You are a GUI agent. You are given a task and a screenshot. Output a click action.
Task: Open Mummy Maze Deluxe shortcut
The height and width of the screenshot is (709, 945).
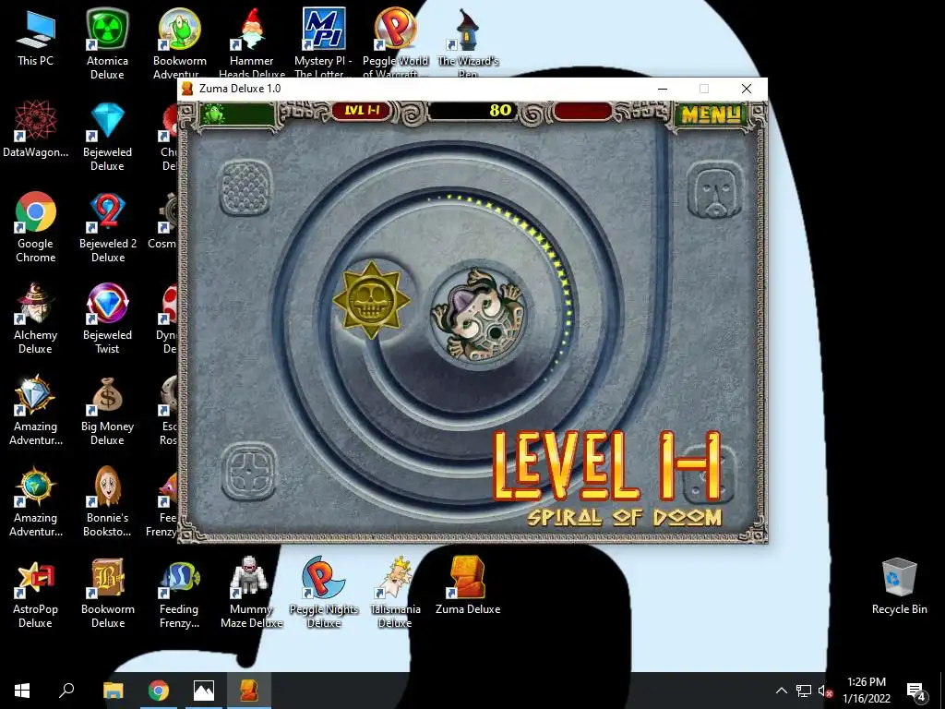click(251, 594)
